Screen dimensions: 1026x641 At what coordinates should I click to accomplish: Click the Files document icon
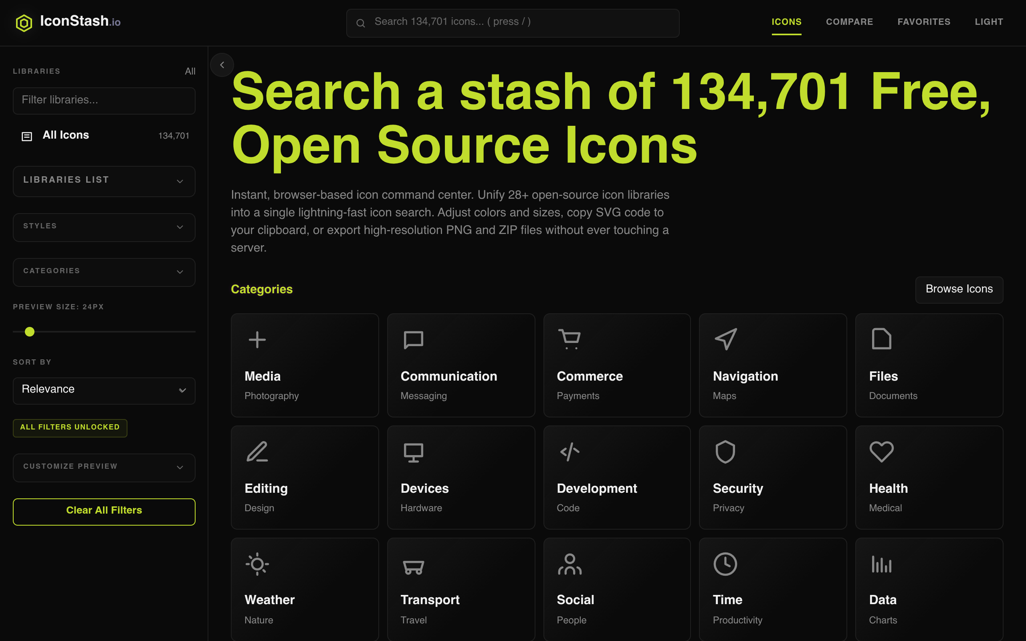tap(881, 339)
